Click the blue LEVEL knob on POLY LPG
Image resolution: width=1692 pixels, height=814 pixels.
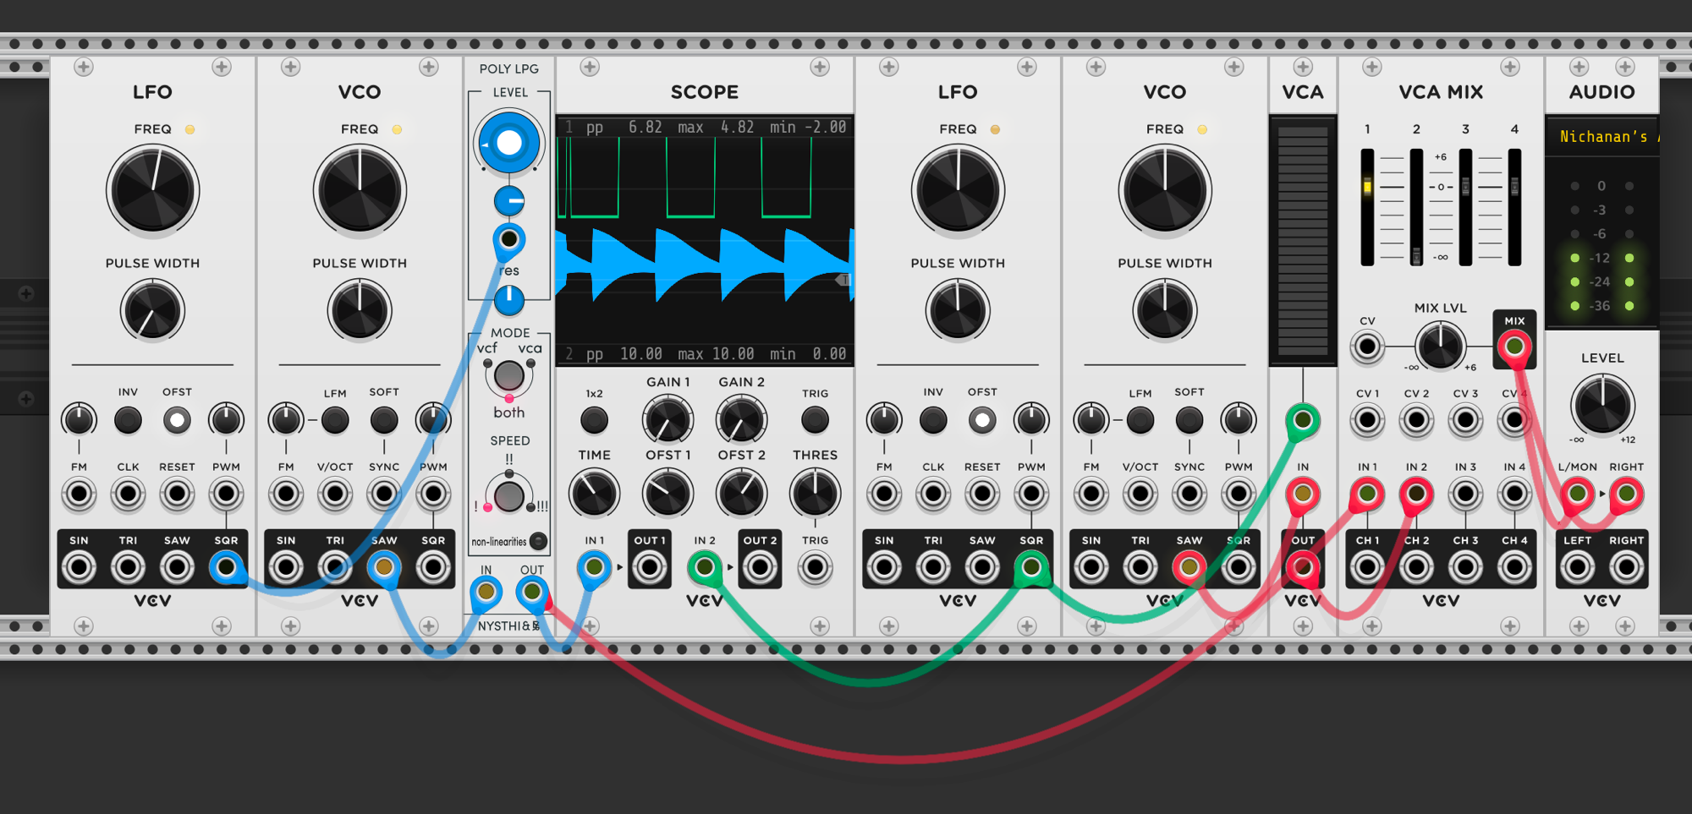508,143
